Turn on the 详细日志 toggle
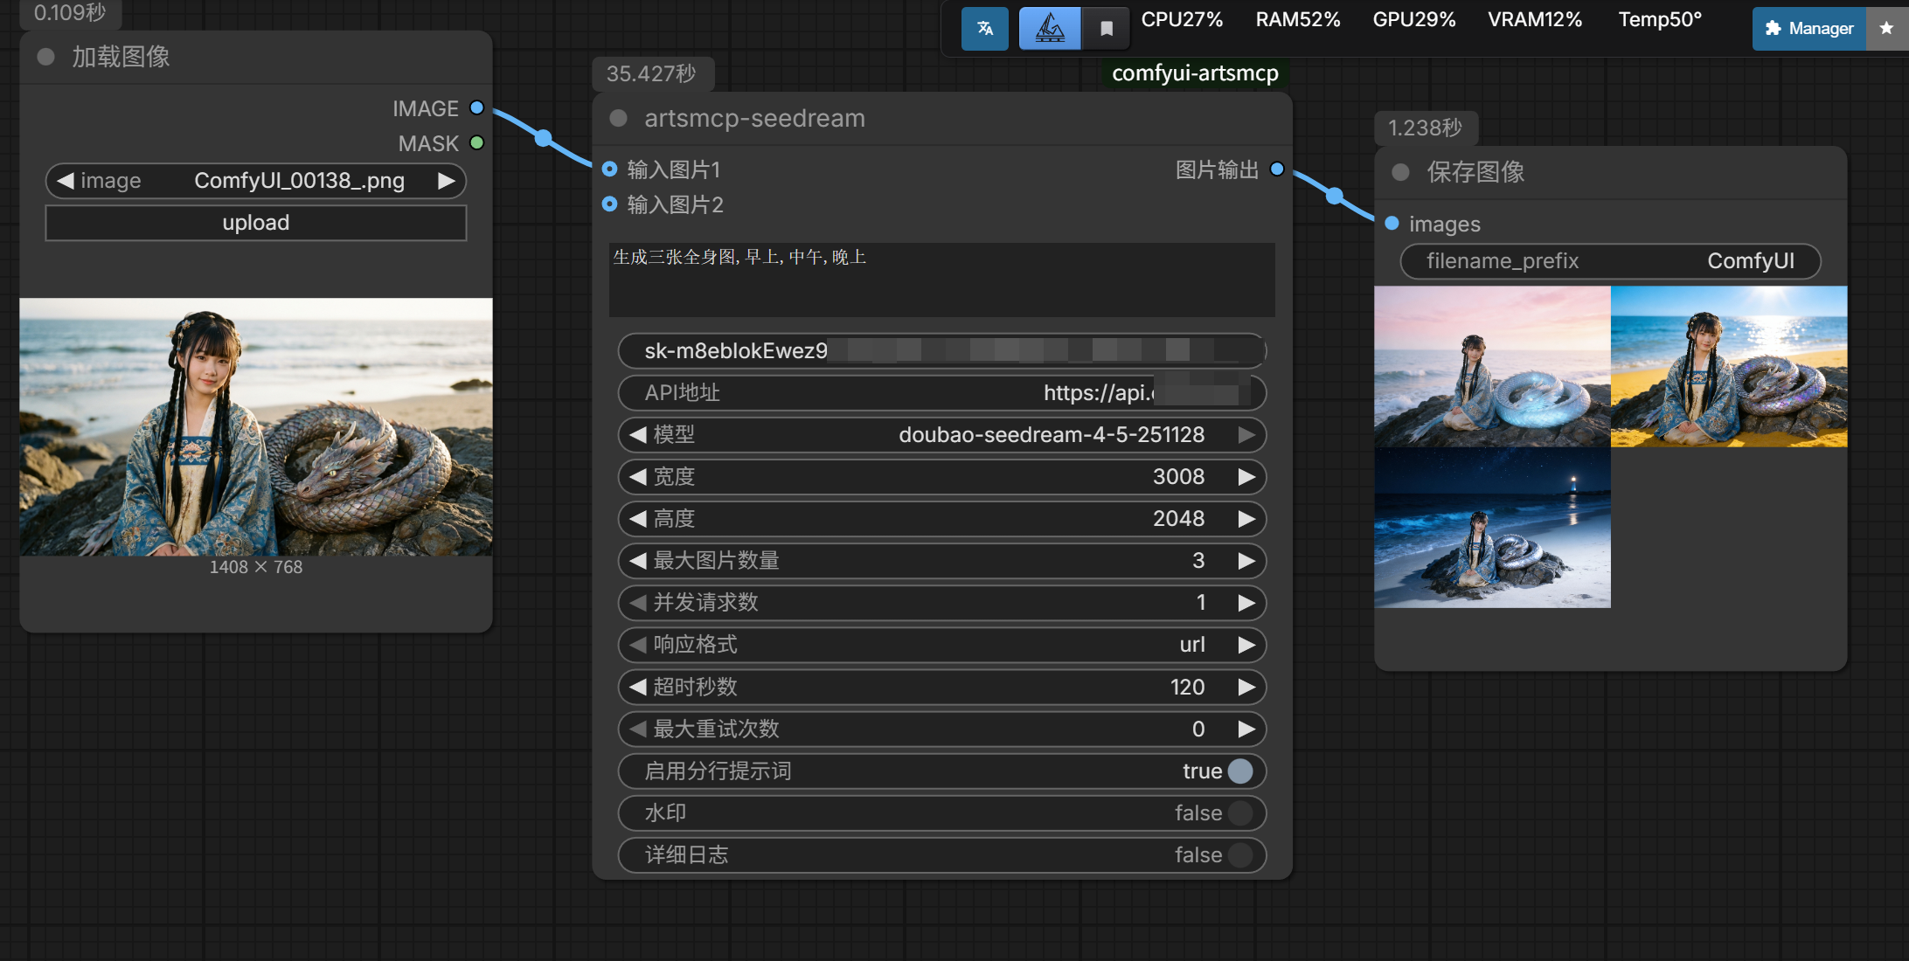1909x961 pixels. [x=1239, y=854]
